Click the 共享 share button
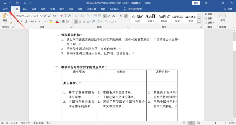The image size is (236, 125). point(228,9)
